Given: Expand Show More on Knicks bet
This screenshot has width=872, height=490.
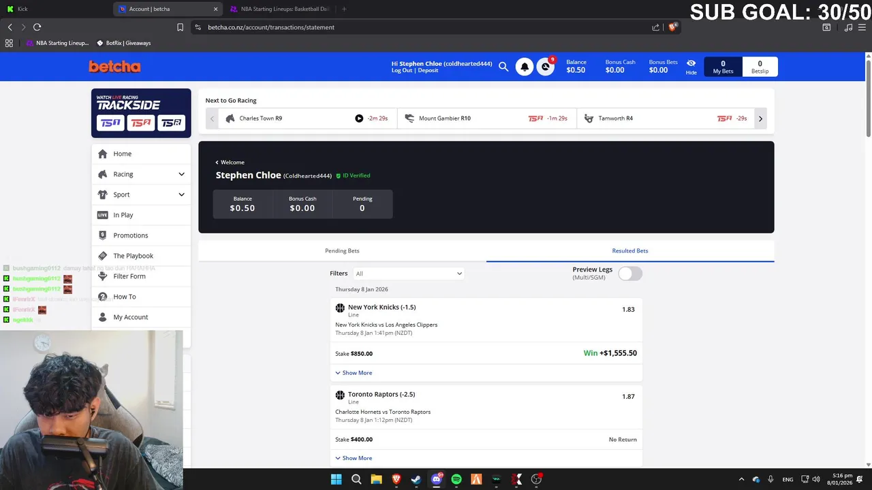Looking at the screenshot, I should pyautogui.click(x=354, y=373).
